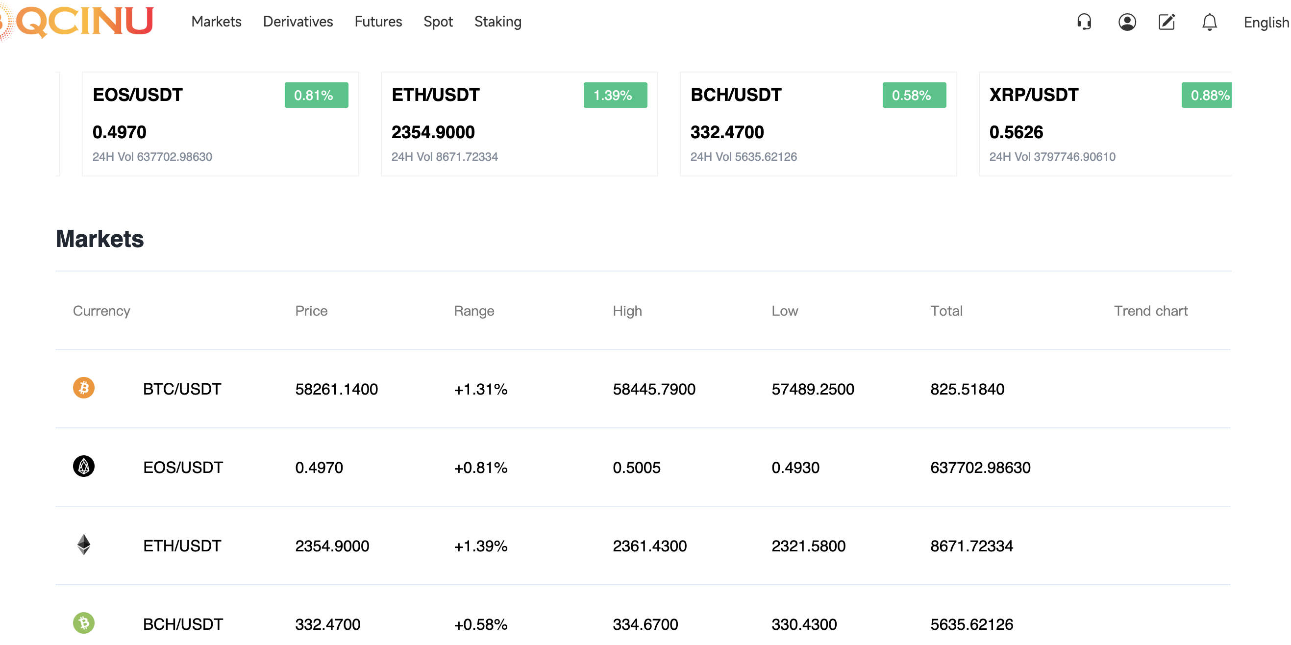Open the user account profile icon

(x=1127, y=22)
